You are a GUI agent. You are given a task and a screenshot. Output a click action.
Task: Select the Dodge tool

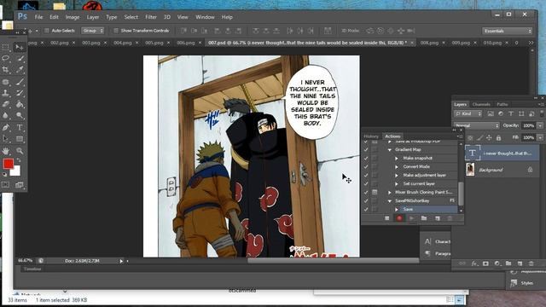click(20, 115)
